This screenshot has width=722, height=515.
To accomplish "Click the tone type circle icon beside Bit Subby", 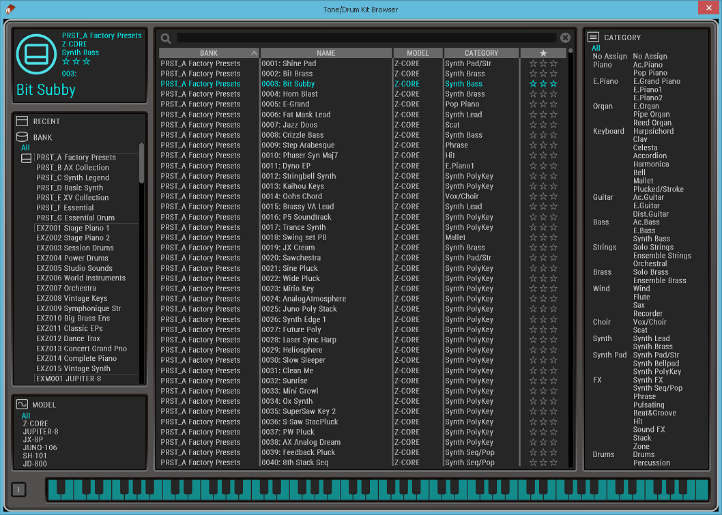I will 36,55.
